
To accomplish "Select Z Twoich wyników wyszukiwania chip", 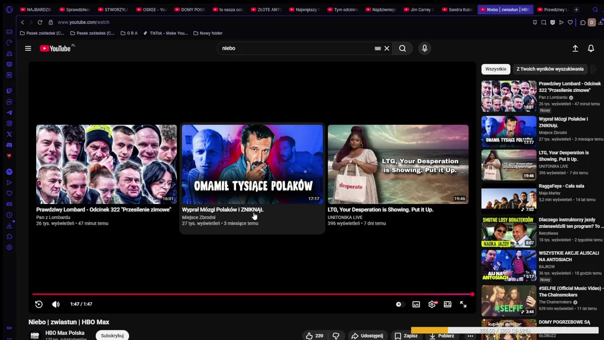I will pos(550,69).
